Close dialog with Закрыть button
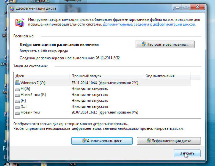215x166 pixels. (x=187, y=153)
